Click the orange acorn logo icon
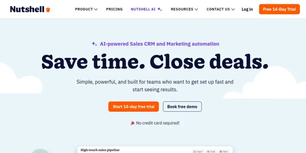Image resolution: width=306 pixels, height=153 pixels. (x=48, y=9)
